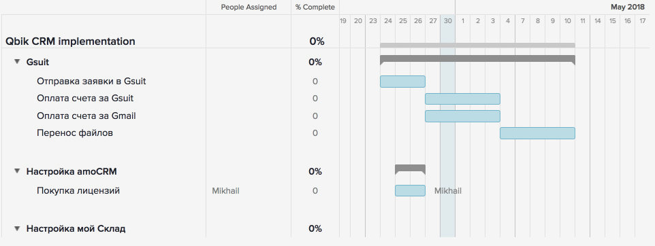Collapse the Gsuit task group
The width and height of the screenshot is (655, 246).
[17, 62]
